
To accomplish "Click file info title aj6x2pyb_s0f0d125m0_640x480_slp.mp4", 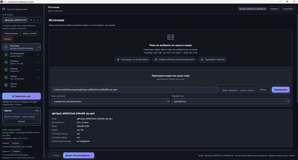I will [x=73, y=114].
